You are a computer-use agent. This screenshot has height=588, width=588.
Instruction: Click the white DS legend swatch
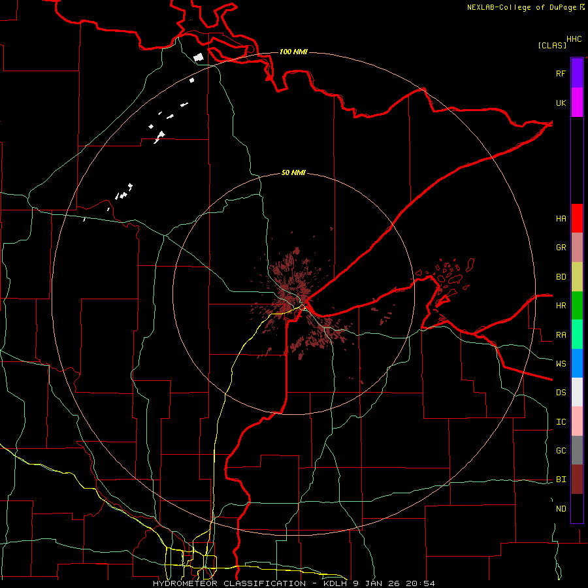(x=577, y=392)
